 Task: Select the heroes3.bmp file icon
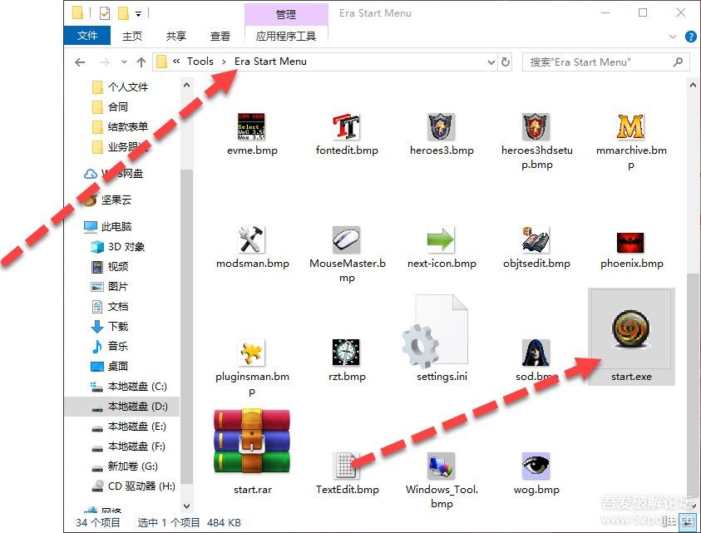[442, 127]
